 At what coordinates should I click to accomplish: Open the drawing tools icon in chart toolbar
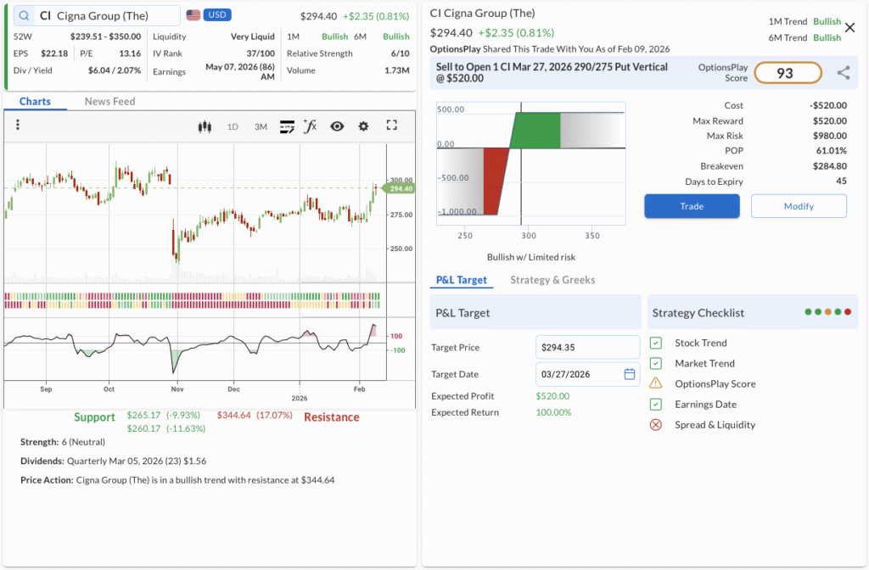coord(287,126)
